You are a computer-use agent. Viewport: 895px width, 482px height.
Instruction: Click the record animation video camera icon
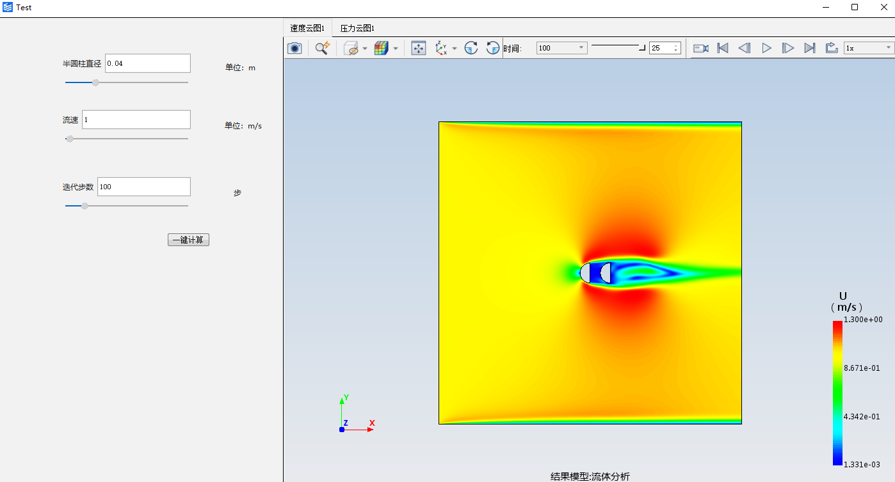click(701, 48)
